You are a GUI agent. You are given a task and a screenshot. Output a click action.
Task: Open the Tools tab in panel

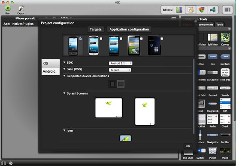point(219,25)
